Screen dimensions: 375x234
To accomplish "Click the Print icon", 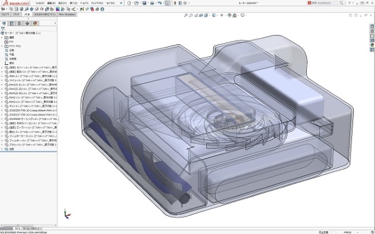I will 152,3.
